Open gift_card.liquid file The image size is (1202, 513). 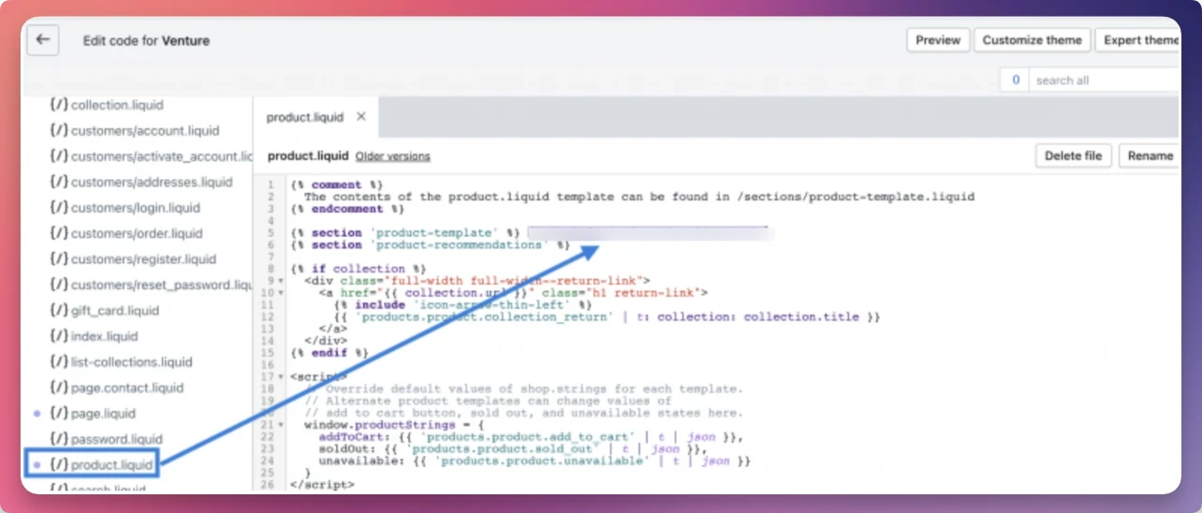pyautogui.click(x=115, y=311)
